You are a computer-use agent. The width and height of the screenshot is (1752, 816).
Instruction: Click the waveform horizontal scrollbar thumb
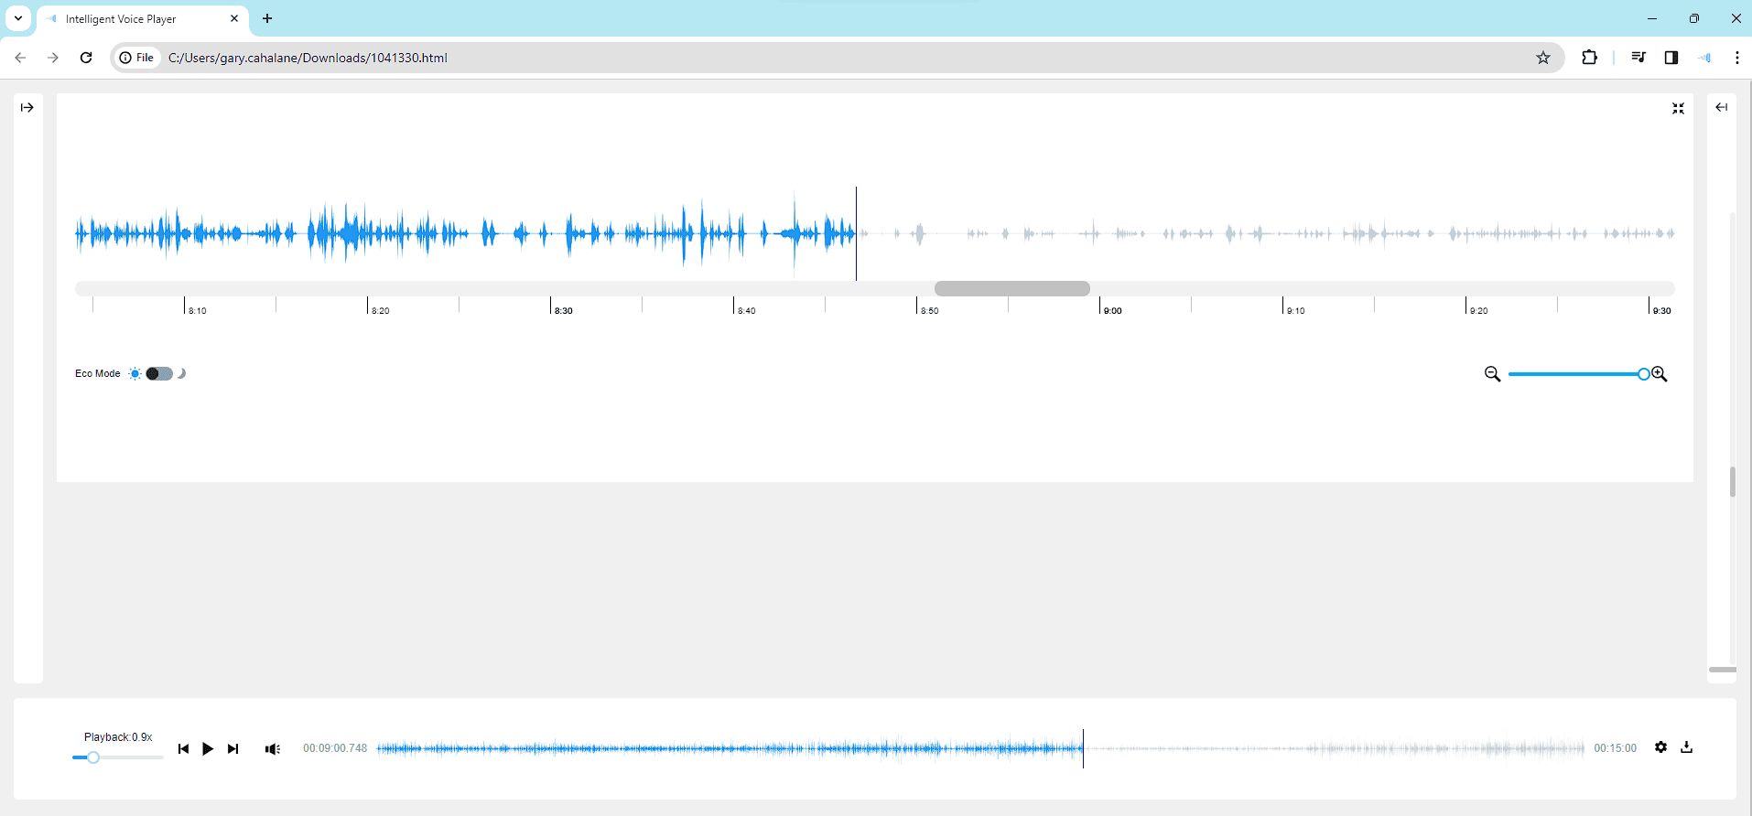[1011, 288]
